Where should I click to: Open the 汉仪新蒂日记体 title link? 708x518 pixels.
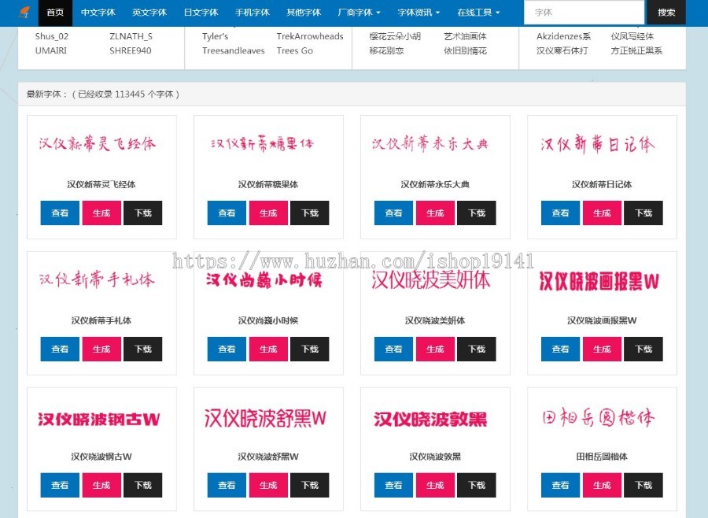602,184
